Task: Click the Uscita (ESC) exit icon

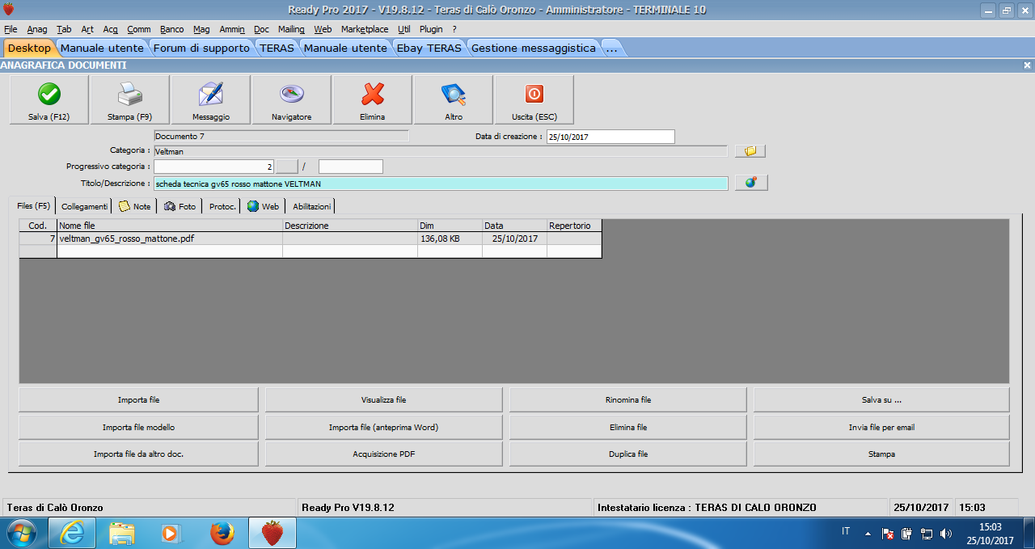Action: point(534,95)
